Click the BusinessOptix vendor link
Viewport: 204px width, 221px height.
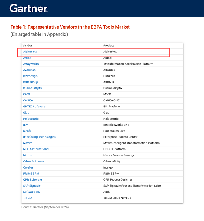pyautogui.click(x=33, y=88)
